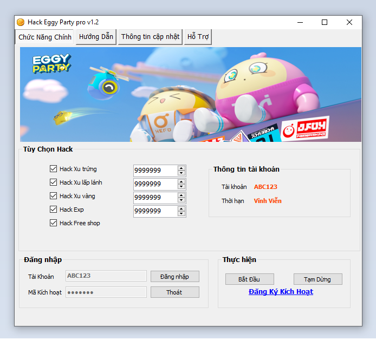Toggle the Hack Xu lấp lánh checkbox

point(53,182)
